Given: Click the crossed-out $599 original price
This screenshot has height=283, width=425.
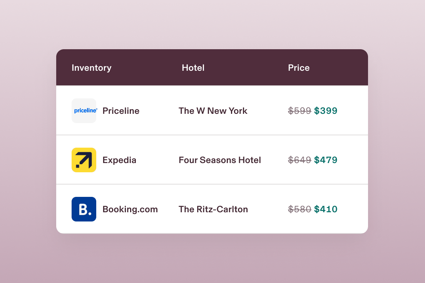Looking at the screenshot, I should tap(300, 111).
